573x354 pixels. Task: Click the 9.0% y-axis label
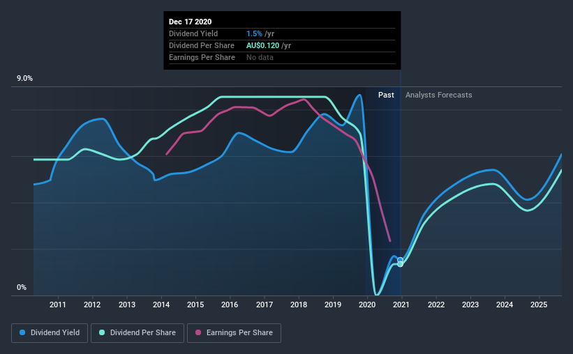click(x=24, y=79)
